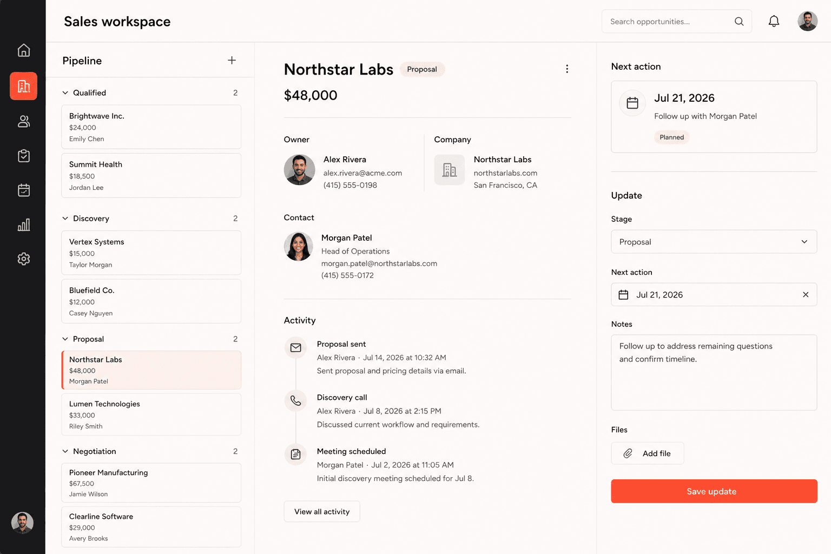This screenshot has height=554, width=831.
Task: Click the Next action date field Jul 21, 2026
Action: [x=714, y=295]
